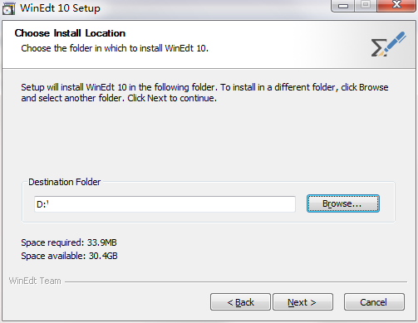Click the white header banner area
This screenshot has width=418, height=323.
click(209, 45)
